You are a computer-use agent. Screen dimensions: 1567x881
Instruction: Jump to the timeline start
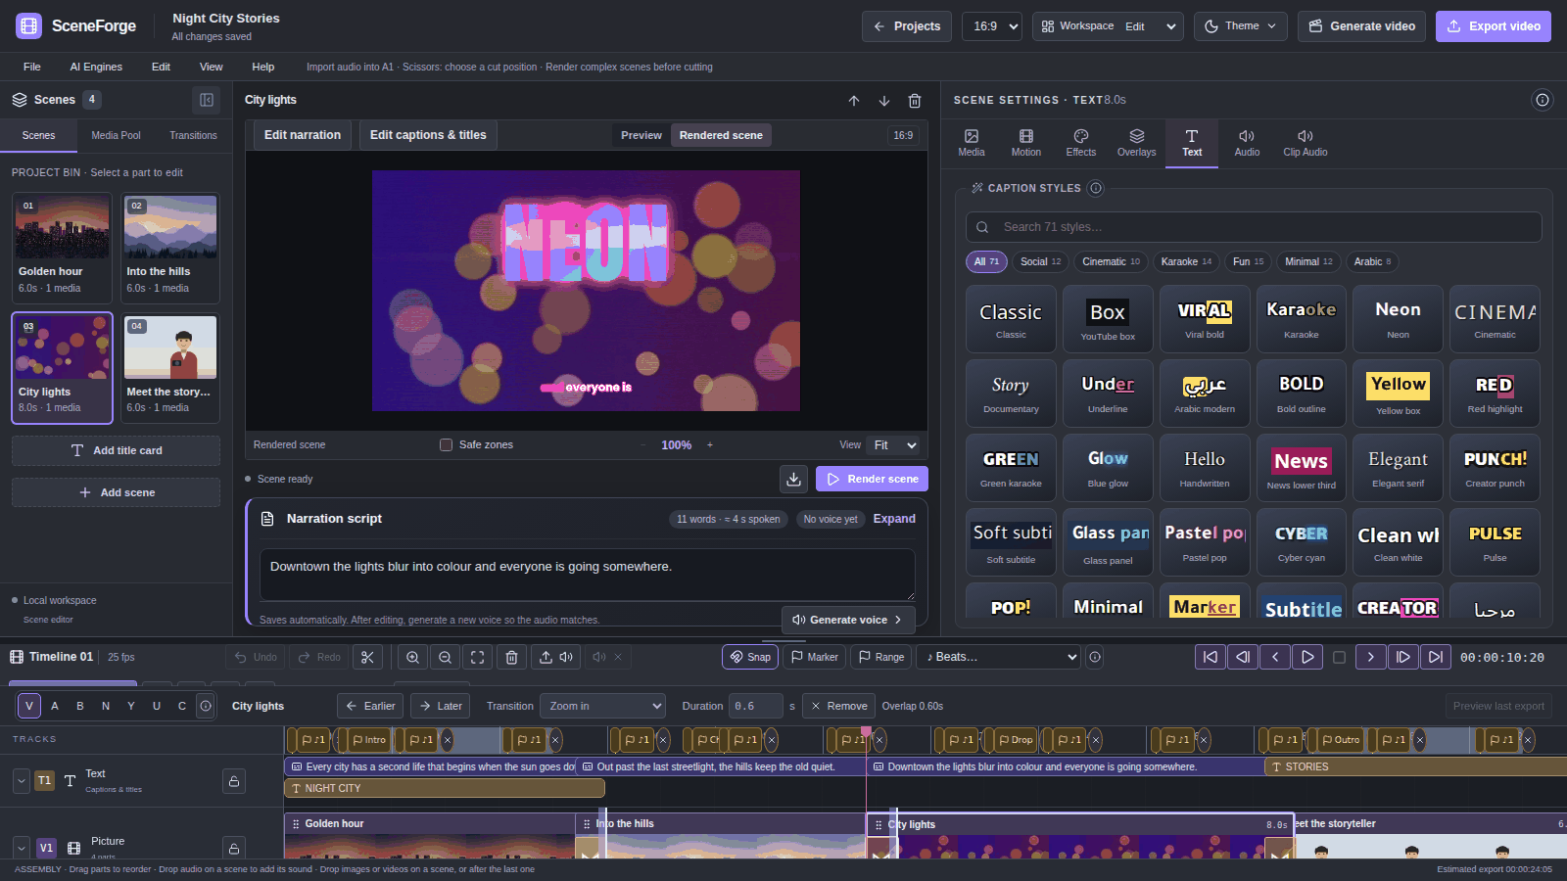[x=1211, y=658]
